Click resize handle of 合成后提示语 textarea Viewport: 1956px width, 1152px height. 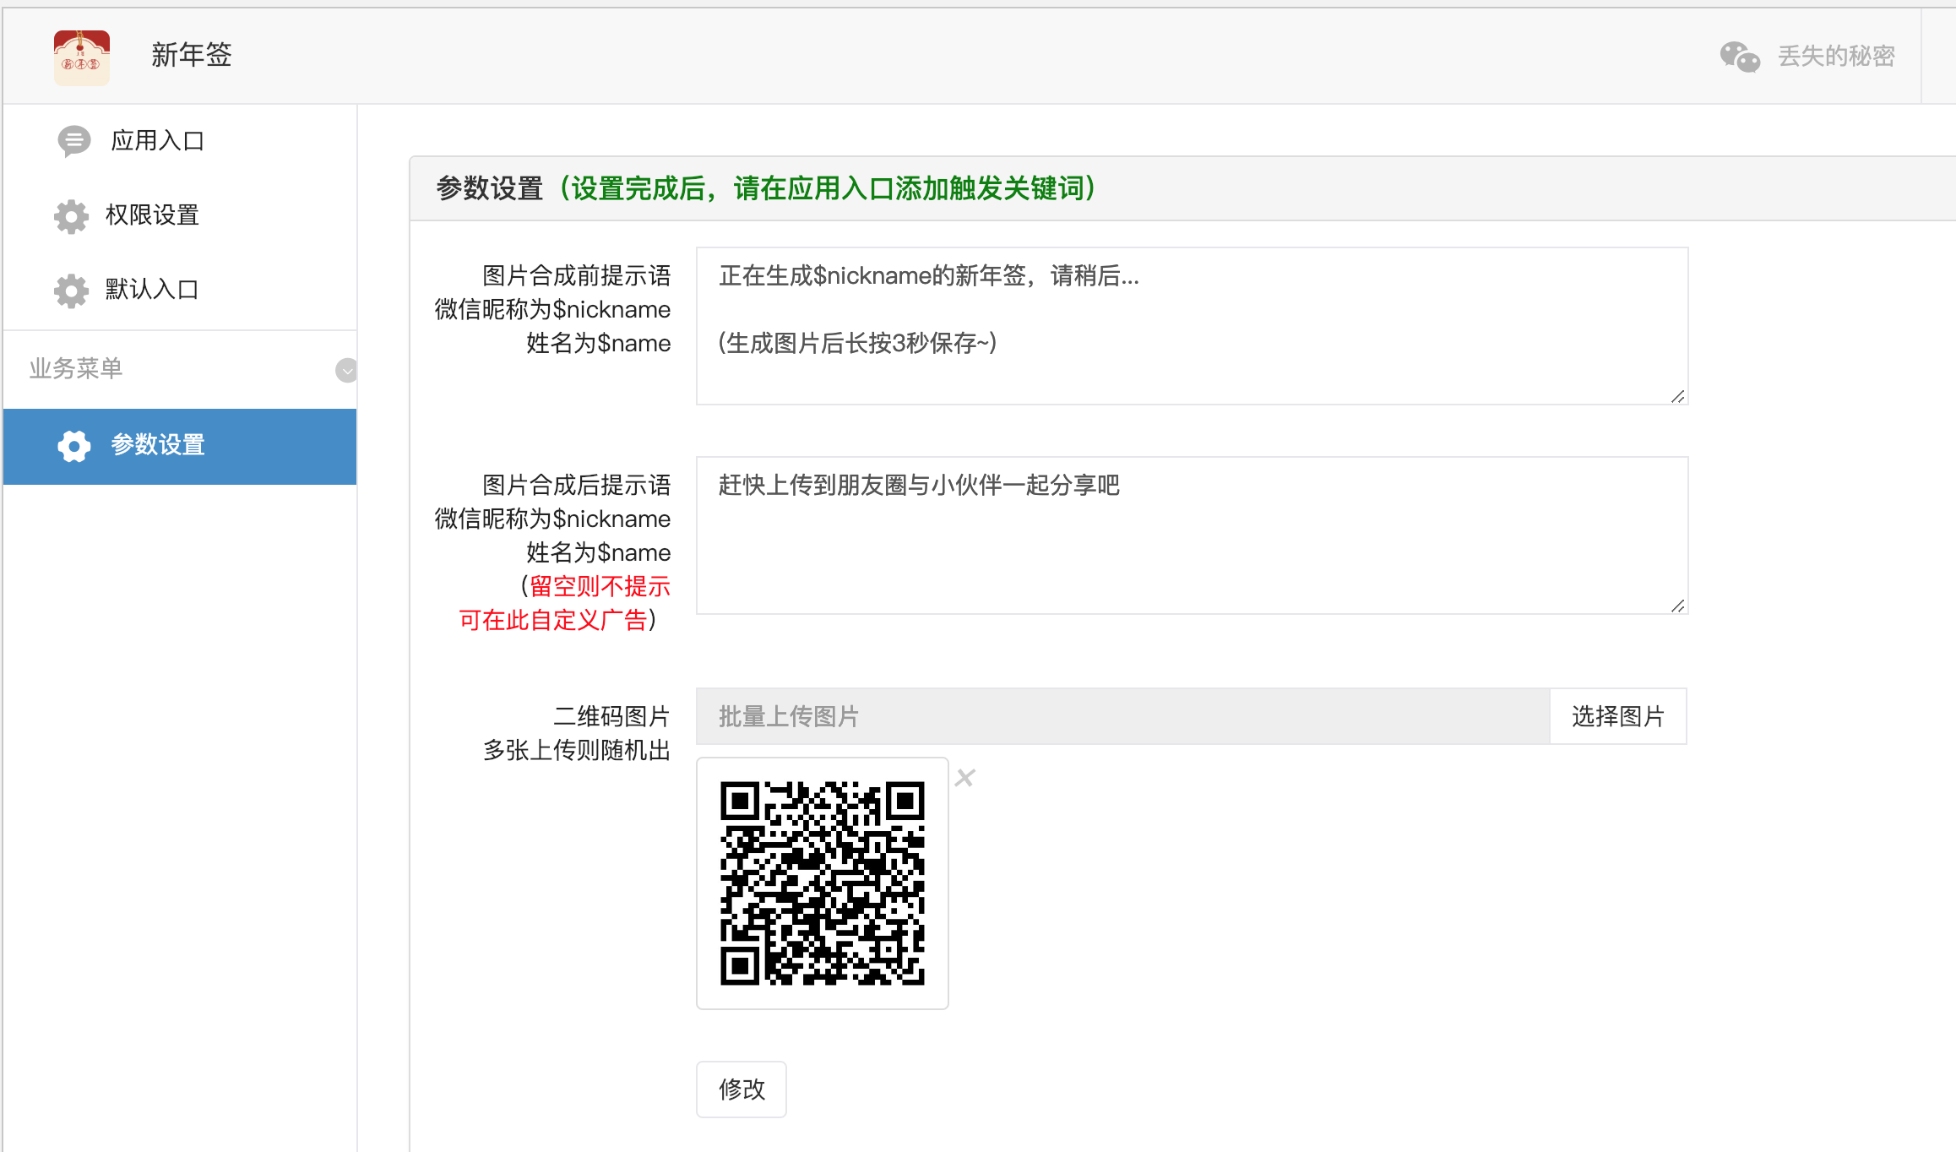[1678, 606]
